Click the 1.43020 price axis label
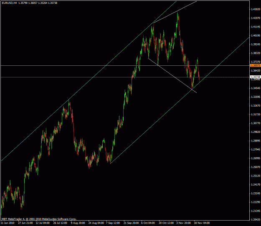The height and width of the screenshot is (226, 261). [256, 9]
